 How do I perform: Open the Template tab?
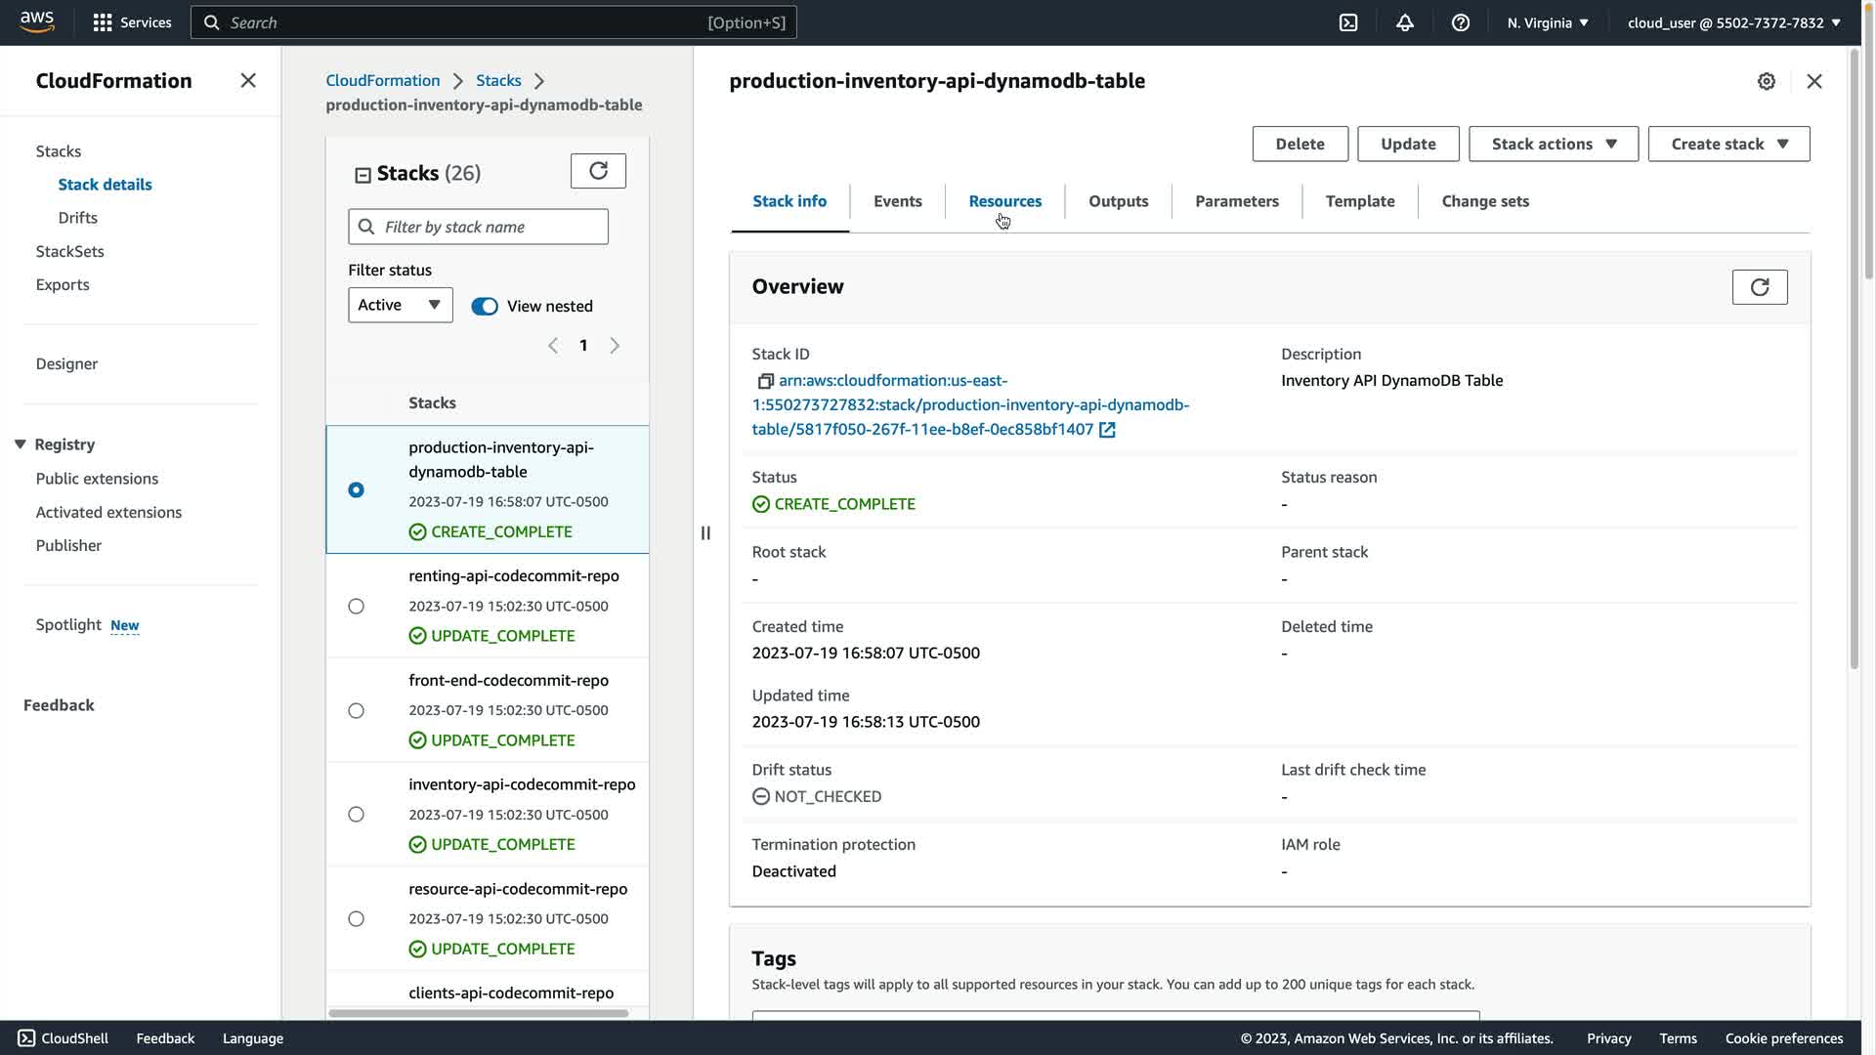[1359, 201]
